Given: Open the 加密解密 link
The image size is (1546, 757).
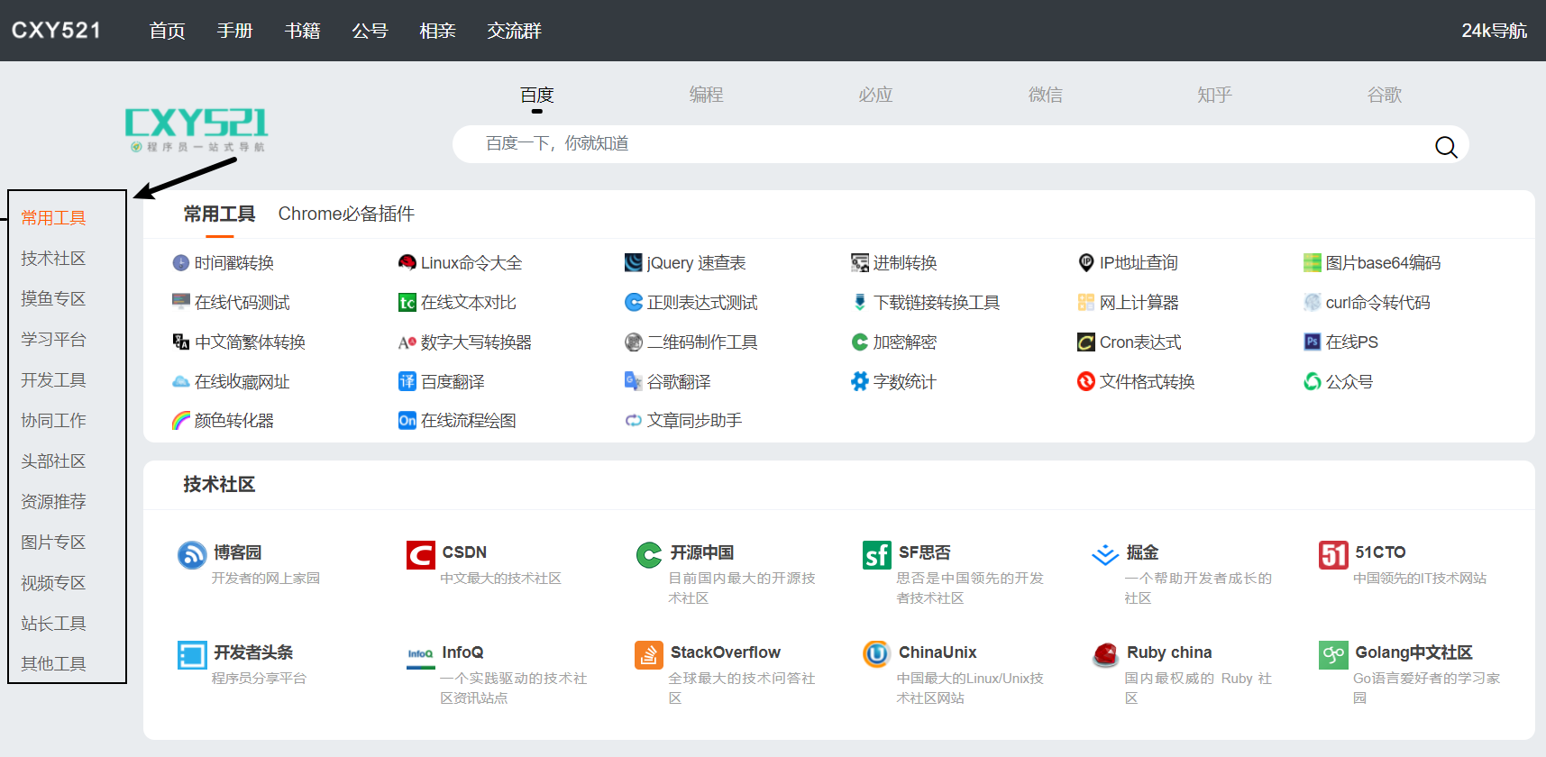Looking at the screenshot, I should pos(904,342).
